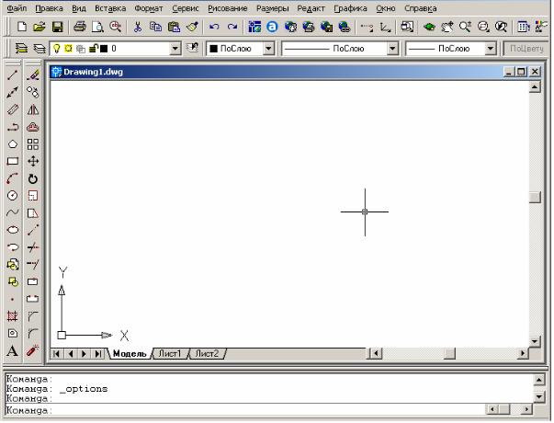Select the Arc tool
The width and height of the screenshot is (554, 423).
pyautogui.click(x=13, y=178)
